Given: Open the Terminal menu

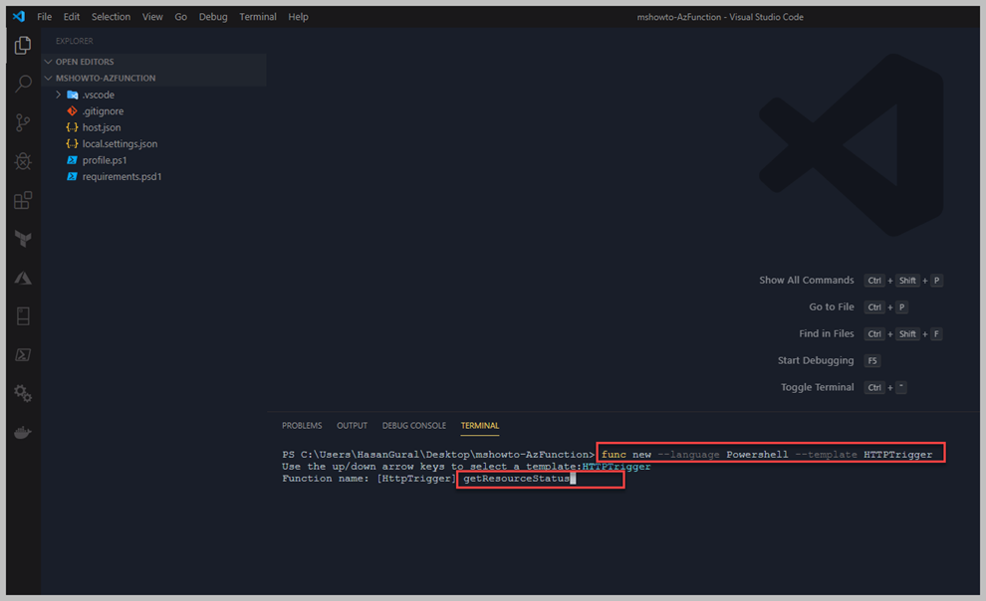Looking at the screenshot, I should [258, 17].
